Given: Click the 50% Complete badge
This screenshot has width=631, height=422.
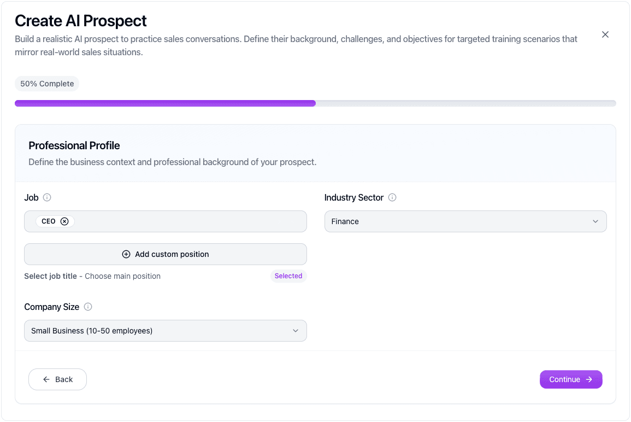Looking at the screenshot, I should click(47, 83).
